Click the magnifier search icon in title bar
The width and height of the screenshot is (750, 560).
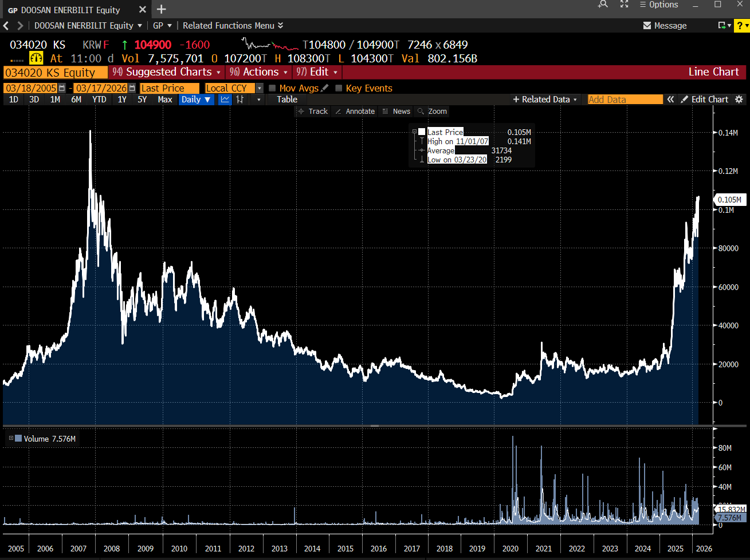click(603, 5)
